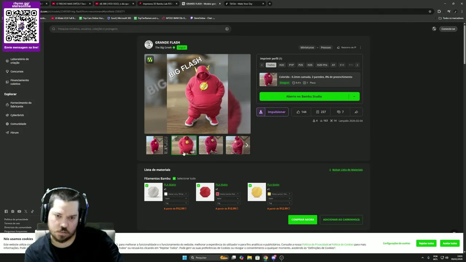Click the Scarlet Red color swatch
466x262 pixels.
coord(218,194)
